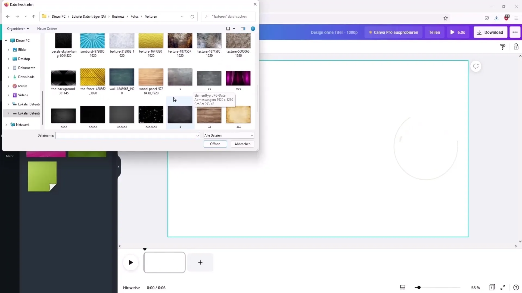Click Canva Pro ausprobieren button

coord(393,32)
